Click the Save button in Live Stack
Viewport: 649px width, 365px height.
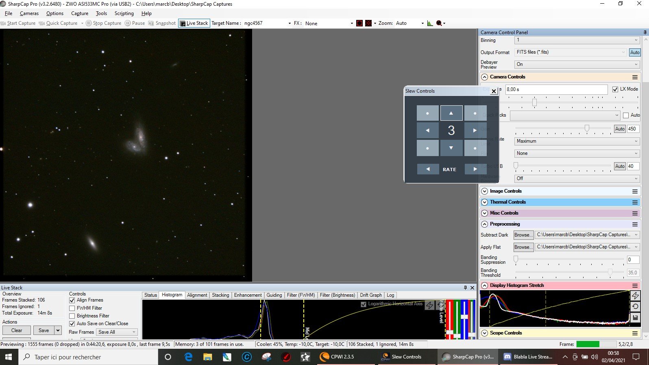tap(44, 330)
